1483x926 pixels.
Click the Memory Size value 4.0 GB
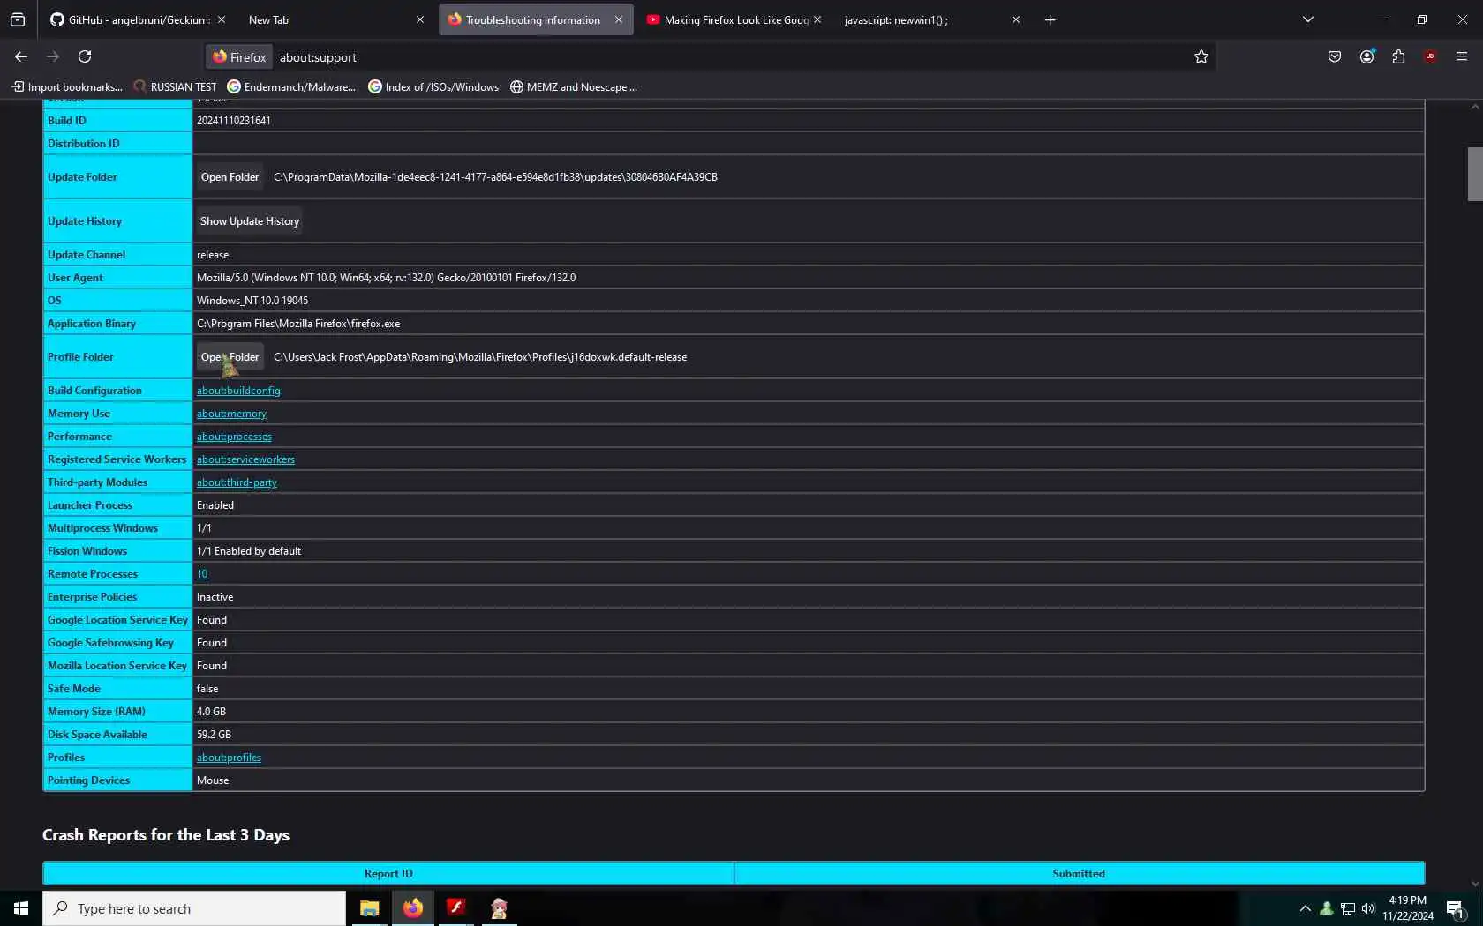(211, 712)
